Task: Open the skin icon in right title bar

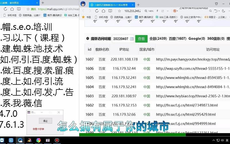Action: pyautogui.click(x=216, y=4)
